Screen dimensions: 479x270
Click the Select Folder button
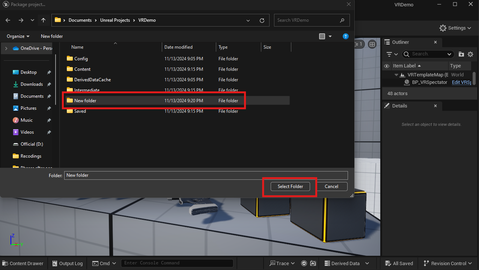(290, 186)
